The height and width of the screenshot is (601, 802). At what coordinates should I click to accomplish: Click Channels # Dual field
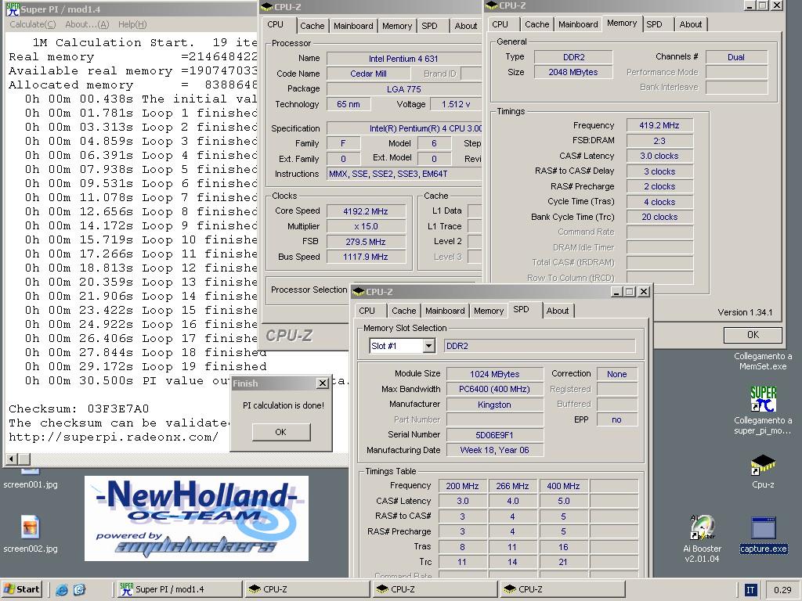pyautogui.click(x=736, y=57)
